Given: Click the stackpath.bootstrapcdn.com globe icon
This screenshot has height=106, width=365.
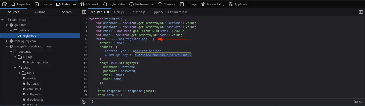Looking at the screenshot, I should (11, 46).
